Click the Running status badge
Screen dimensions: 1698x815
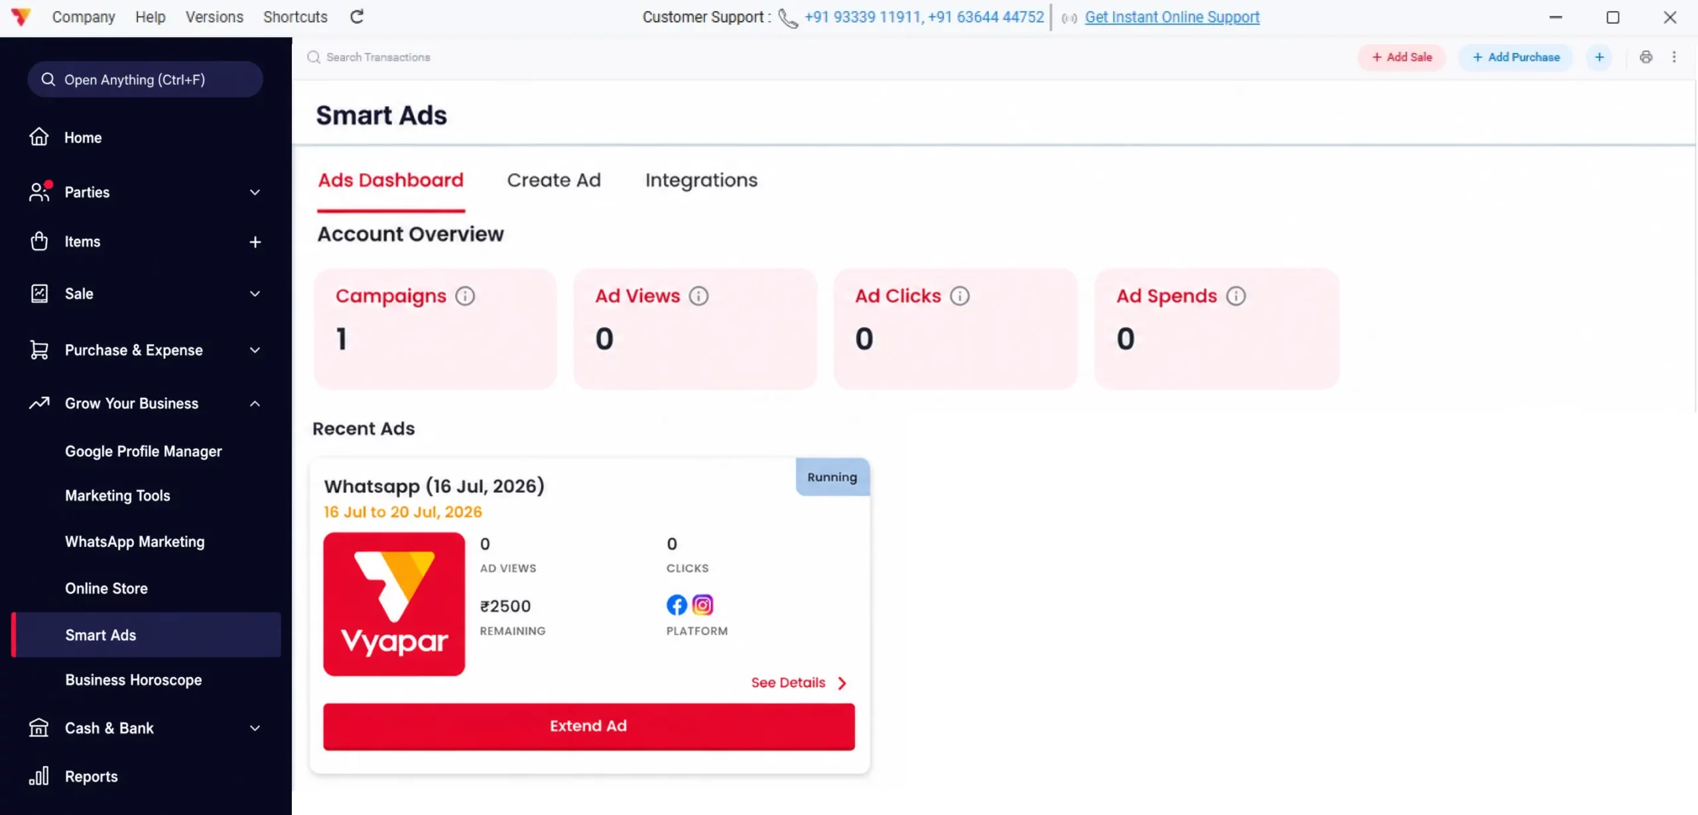[x=832, y=477]
